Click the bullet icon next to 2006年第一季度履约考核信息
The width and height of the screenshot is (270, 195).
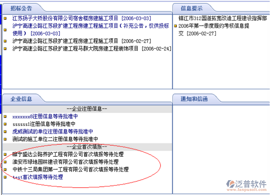click(x=175, y=26)
